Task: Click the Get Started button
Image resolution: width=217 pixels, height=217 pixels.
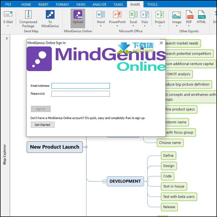Action: point(43,125)
